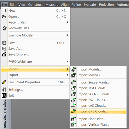Image resolution: width=129 pixels, height=129 pixels.
Task: Open the Construct menu
Action: coord(36,5)
